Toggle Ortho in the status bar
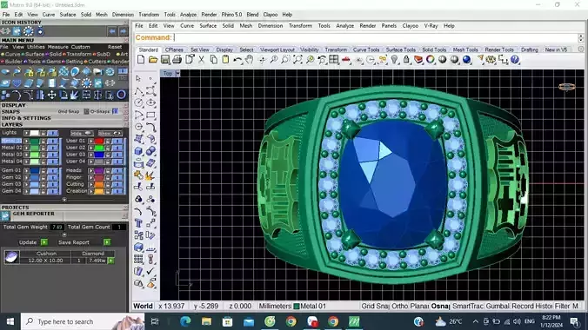This screenshot has height=330, width=588. (x=399, y=306)
